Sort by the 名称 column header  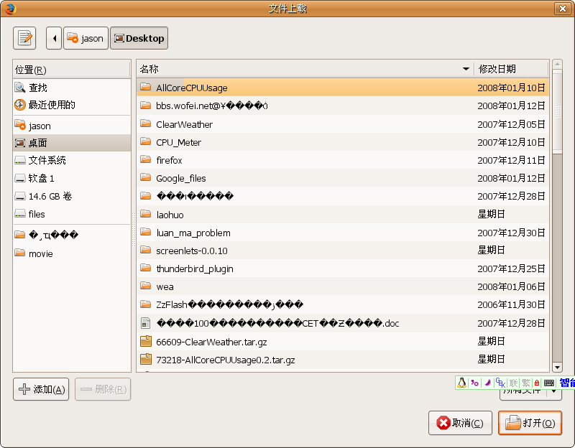[305, 69]
